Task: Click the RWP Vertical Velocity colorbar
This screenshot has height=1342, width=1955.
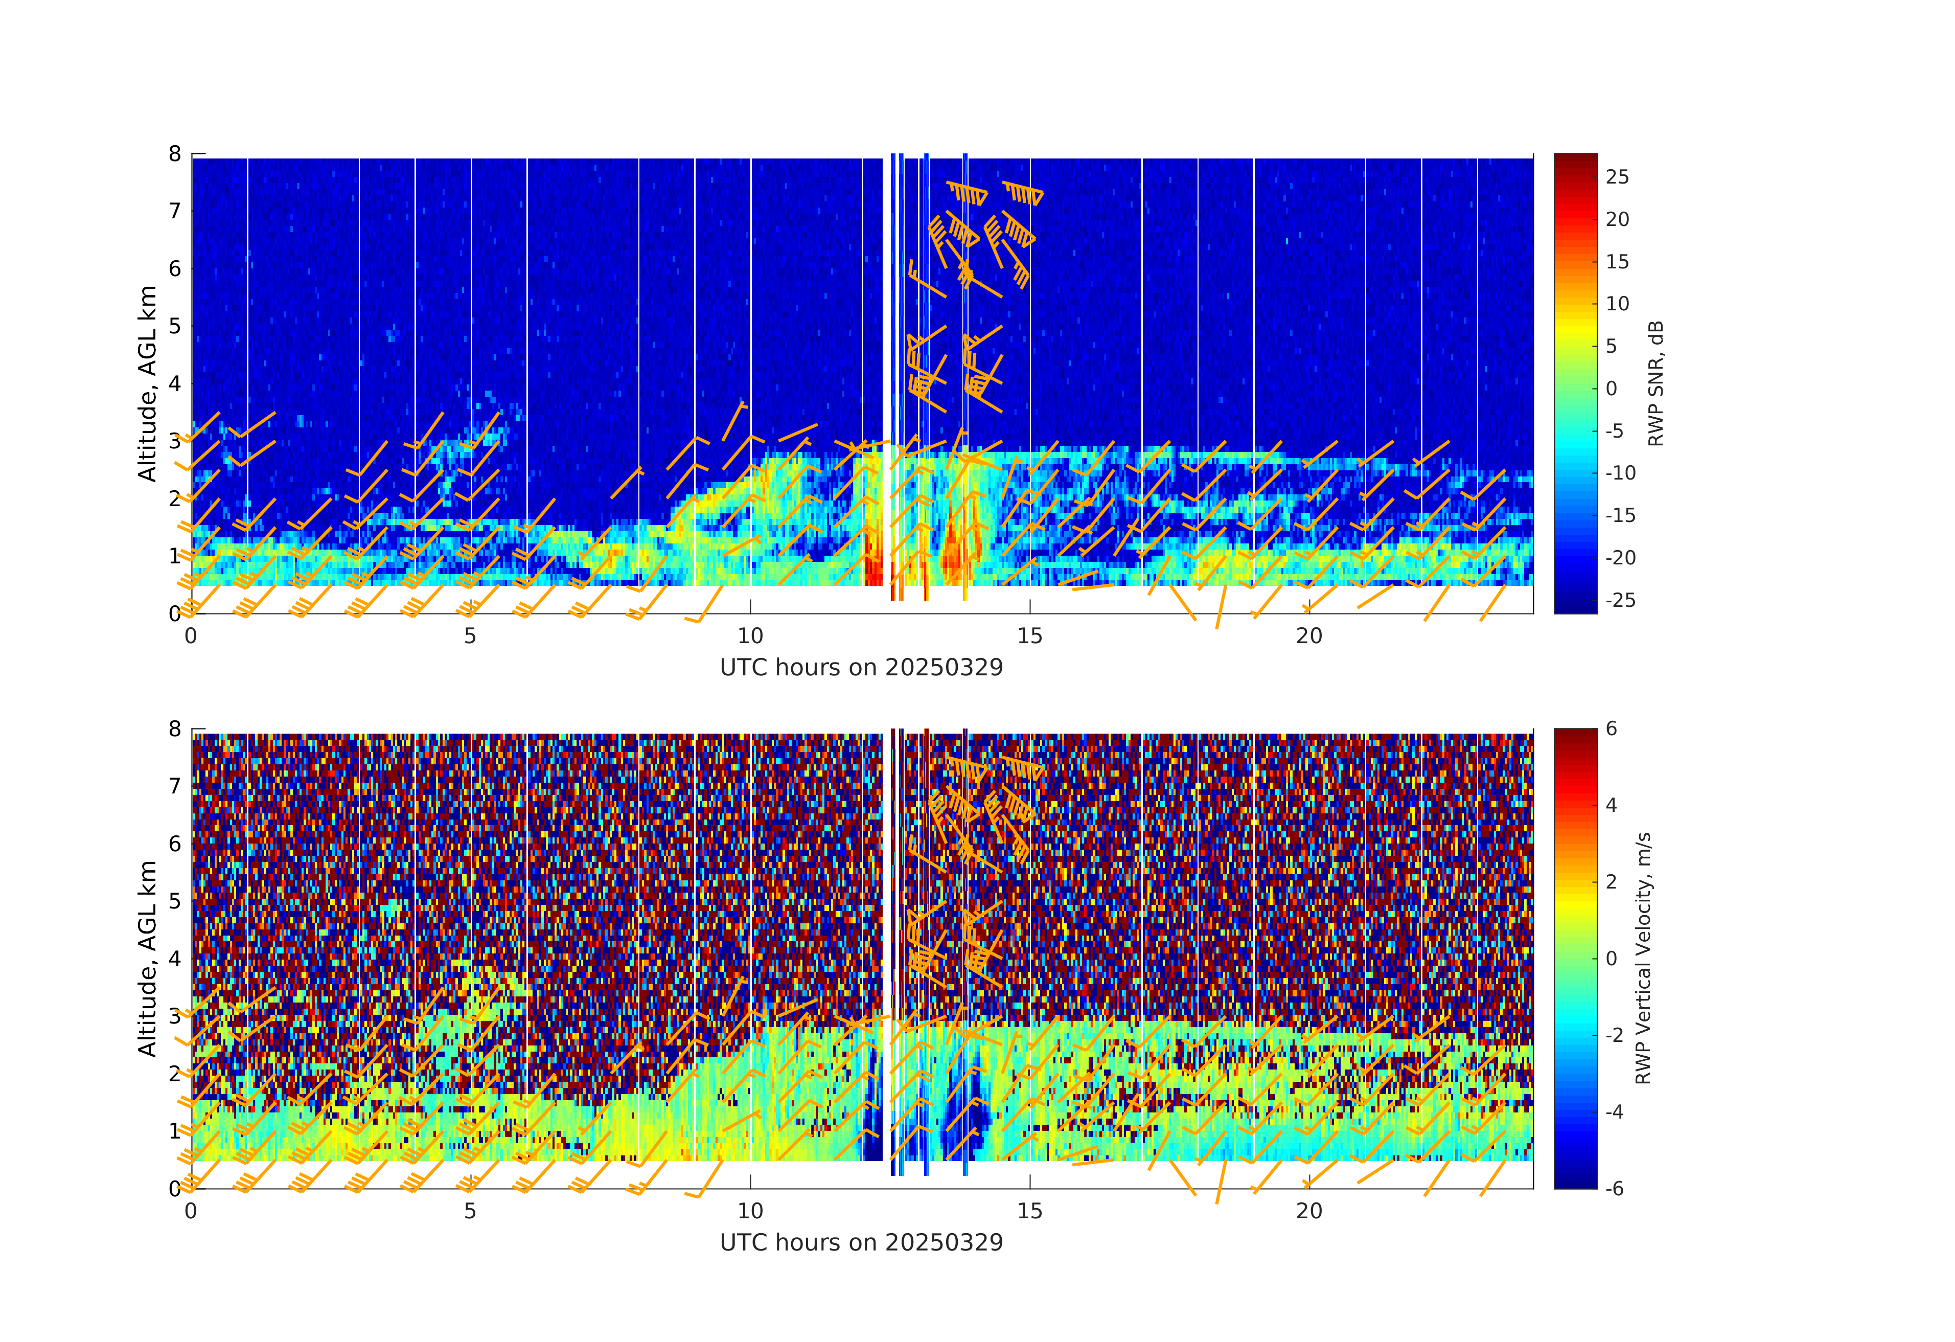Action: pyautogui.click(x=1575, y=958)
